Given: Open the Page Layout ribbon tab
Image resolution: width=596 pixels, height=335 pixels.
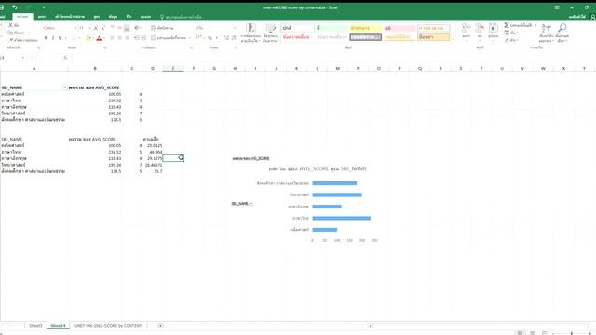Looking at the screenshot, I should click(x=70, y=17).
